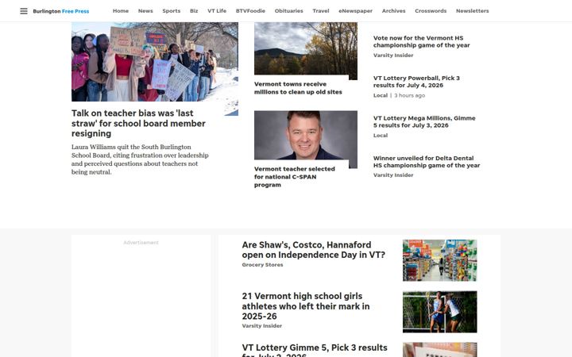This screenshot has width=572, height=357.
Task: Open the girls lacrosse players thumbnail
Action: tap(439, 312)
